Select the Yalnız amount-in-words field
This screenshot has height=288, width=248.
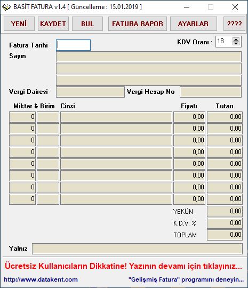(137, 249)
